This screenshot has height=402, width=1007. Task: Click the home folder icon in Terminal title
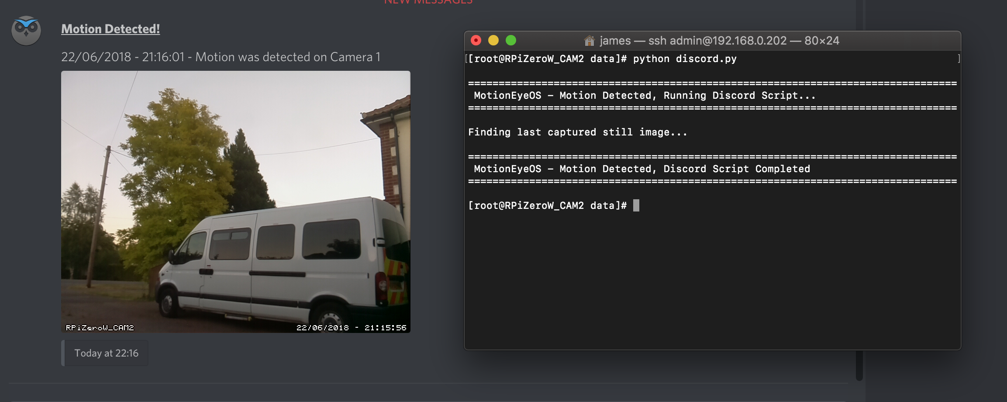coord(589,41)
